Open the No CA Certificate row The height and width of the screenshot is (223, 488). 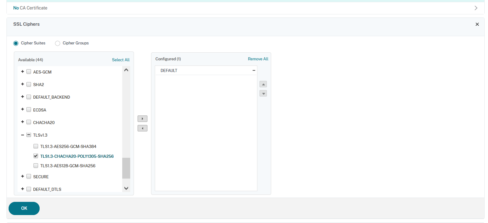tap(245, 8)
